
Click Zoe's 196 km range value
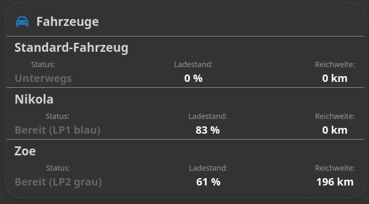[335, 182]
